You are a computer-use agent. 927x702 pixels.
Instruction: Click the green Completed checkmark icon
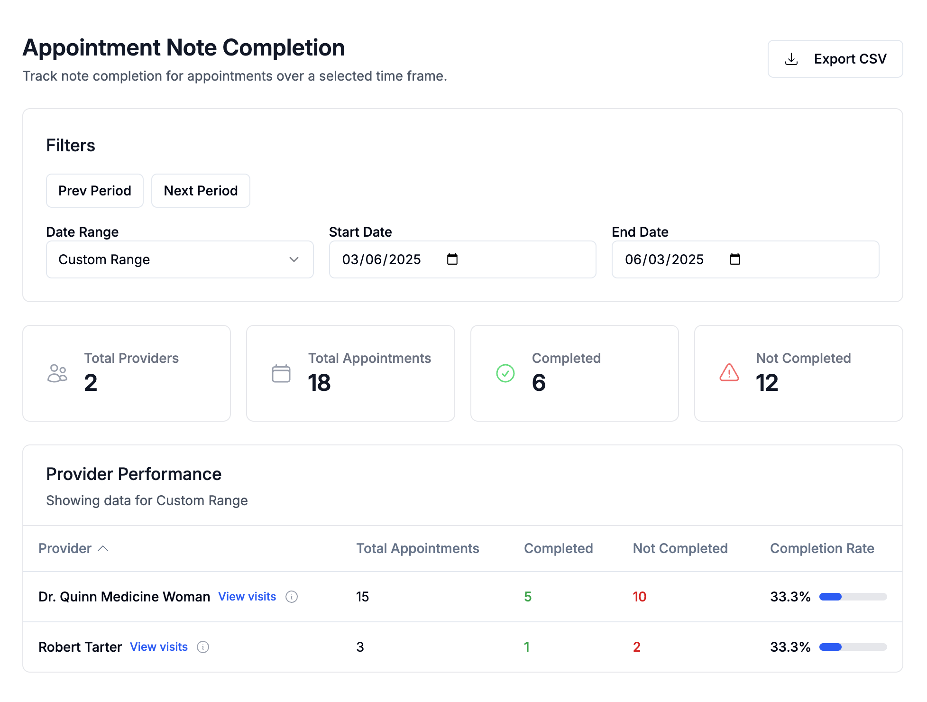click(505, 373)
